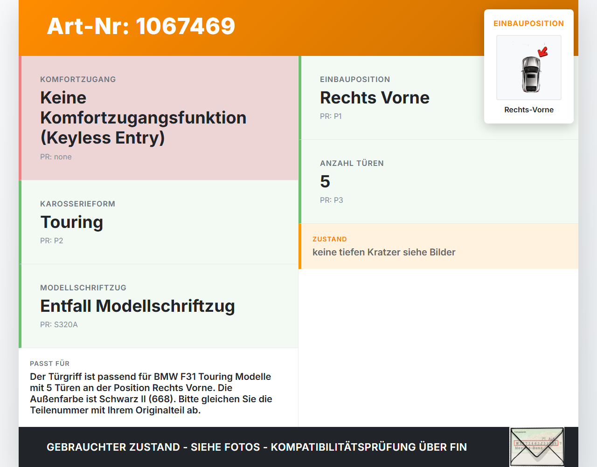Select the 'PR: none' text
Image resolution: width=597 pixels, height=467 pixels.
click(56, 157)
